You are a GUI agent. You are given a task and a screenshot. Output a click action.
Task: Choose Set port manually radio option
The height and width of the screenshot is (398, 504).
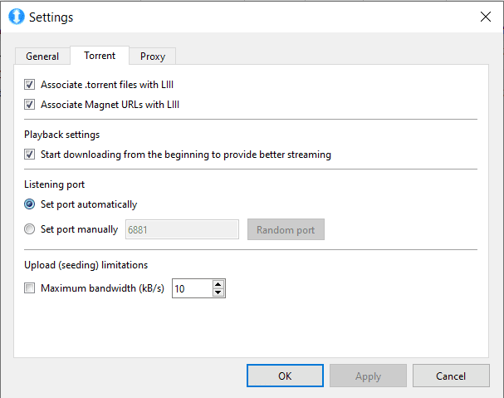pos(30,229)
